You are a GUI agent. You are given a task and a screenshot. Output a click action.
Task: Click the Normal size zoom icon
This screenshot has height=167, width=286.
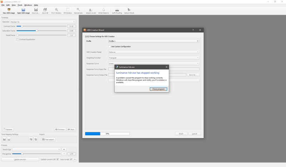(x=78, y=10)
